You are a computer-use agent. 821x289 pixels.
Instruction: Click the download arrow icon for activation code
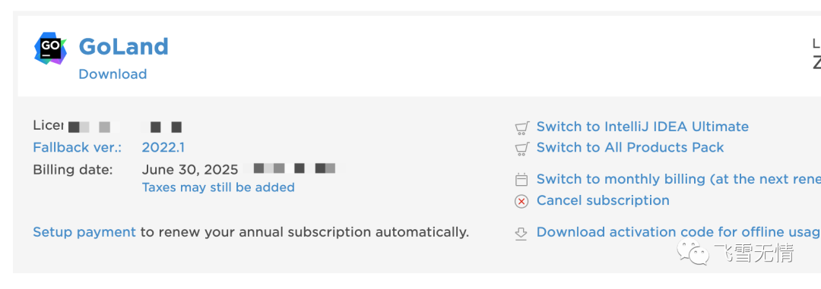pos(521,233)
